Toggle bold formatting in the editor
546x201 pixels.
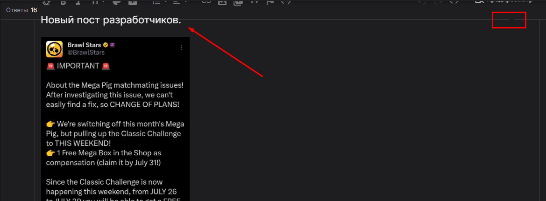point(63,2)
